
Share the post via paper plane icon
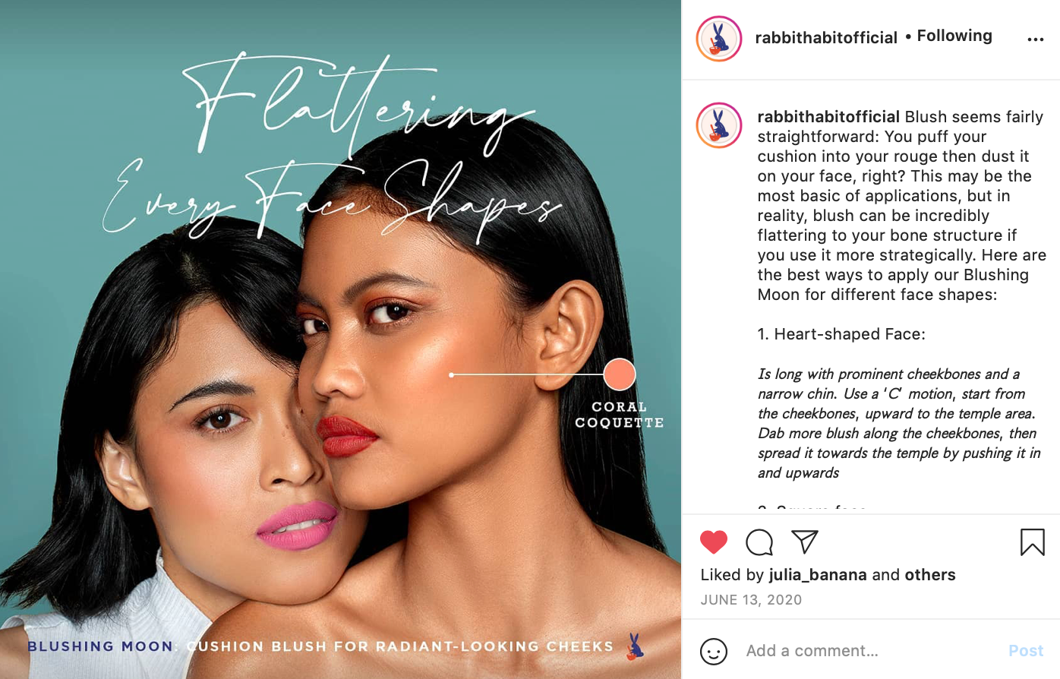[x=805, y=542]
